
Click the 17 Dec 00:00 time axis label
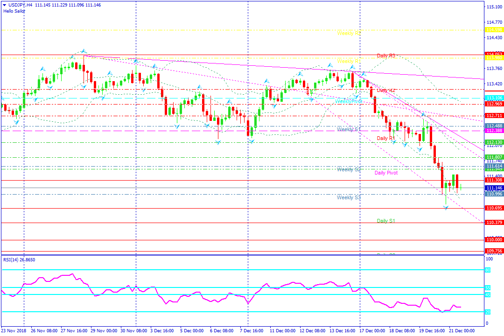coord(372,331)
